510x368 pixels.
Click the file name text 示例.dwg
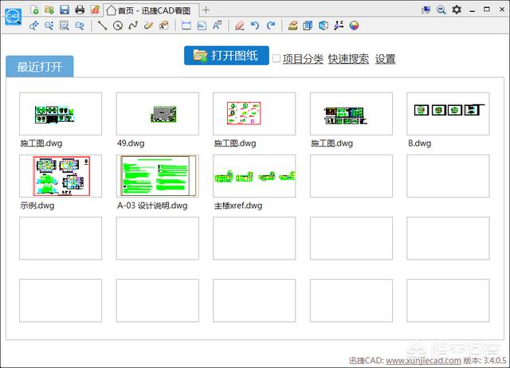(37, 206)
